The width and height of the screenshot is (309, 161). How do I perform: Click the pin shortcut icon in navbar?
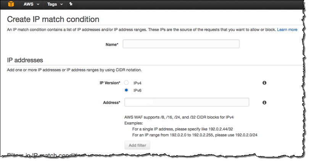pyautogui.click(x=71, y=4)
